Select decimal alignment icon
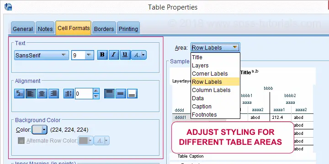Viewport: 329px width, 164px height. point(69,93)
